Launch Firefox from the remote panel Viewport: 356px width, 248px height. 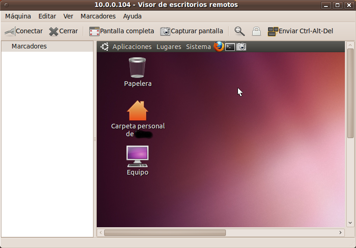click(219, 47)
